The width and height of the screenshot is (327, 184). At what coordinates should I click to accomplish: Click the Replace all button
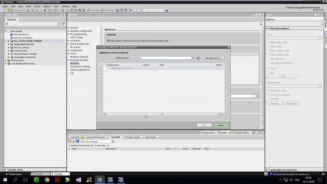point(291,103)
